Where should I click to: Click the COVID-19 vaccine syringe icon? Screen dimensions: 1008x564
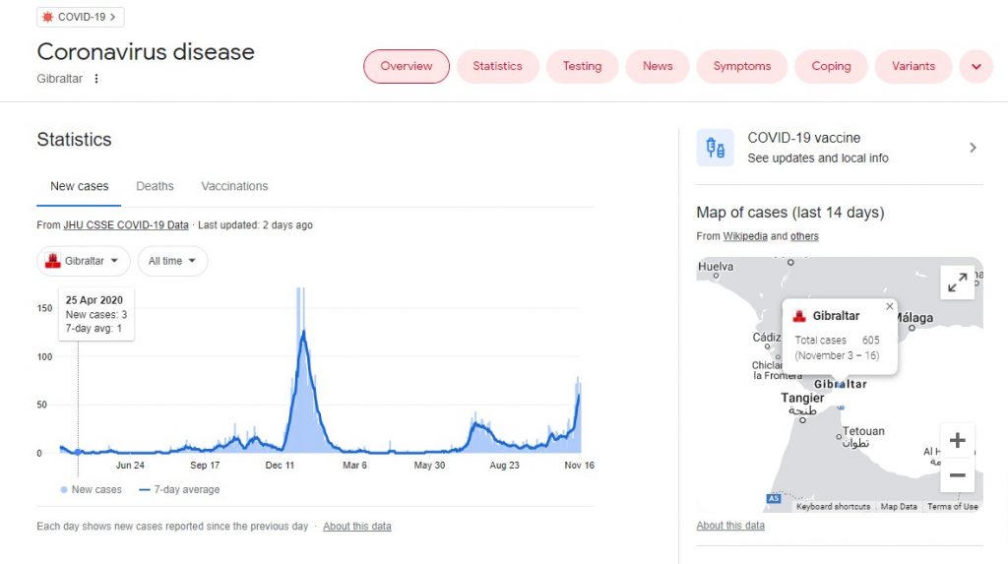tap(715, 148)
